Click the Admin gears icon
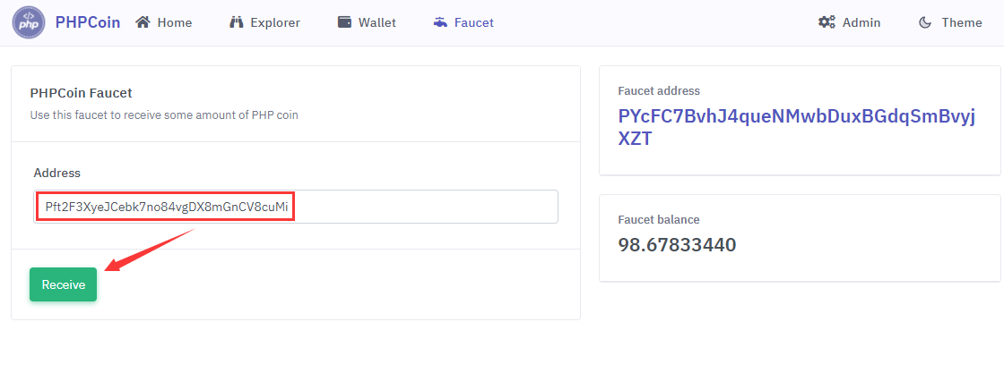Screen dimensions: 1004x373 coord(827,22)
